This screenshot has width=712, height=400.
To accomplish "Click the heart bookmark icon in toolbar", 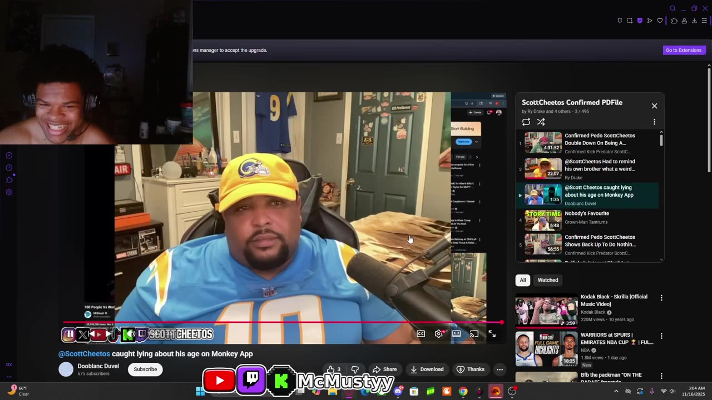I will coord(660,21).
